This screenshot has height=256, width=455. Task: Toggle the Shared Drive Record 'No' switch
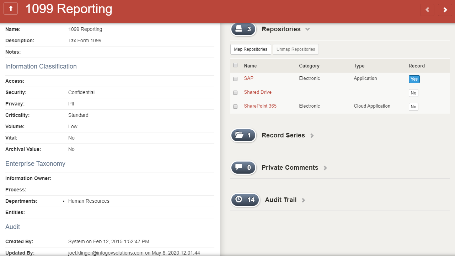tap(413, 93)
